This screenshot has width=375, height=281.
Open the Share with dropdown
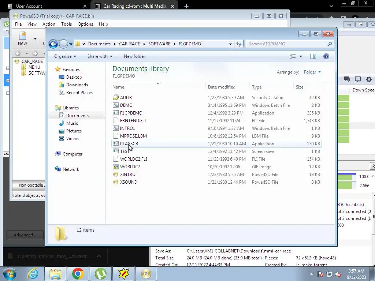click(100, 56)
